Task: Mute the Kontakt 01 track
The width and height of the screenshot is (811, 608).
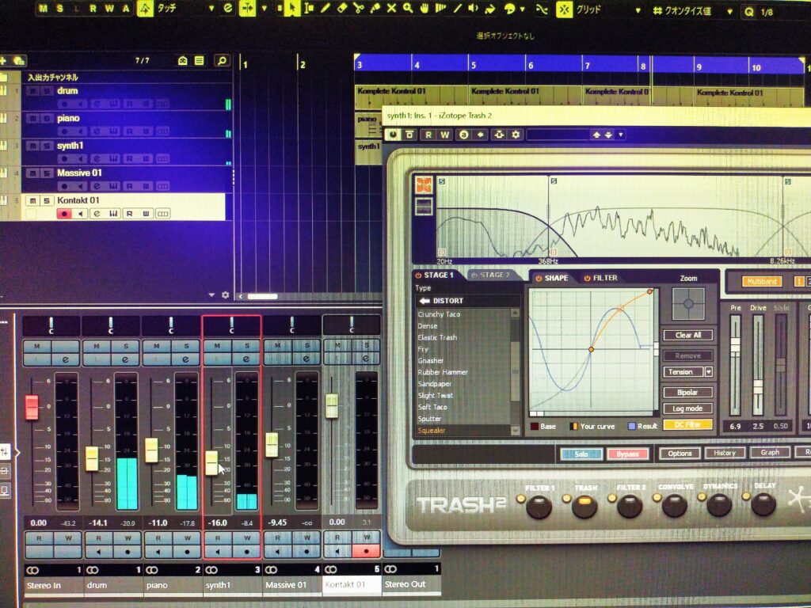Action: click(32, 200)
